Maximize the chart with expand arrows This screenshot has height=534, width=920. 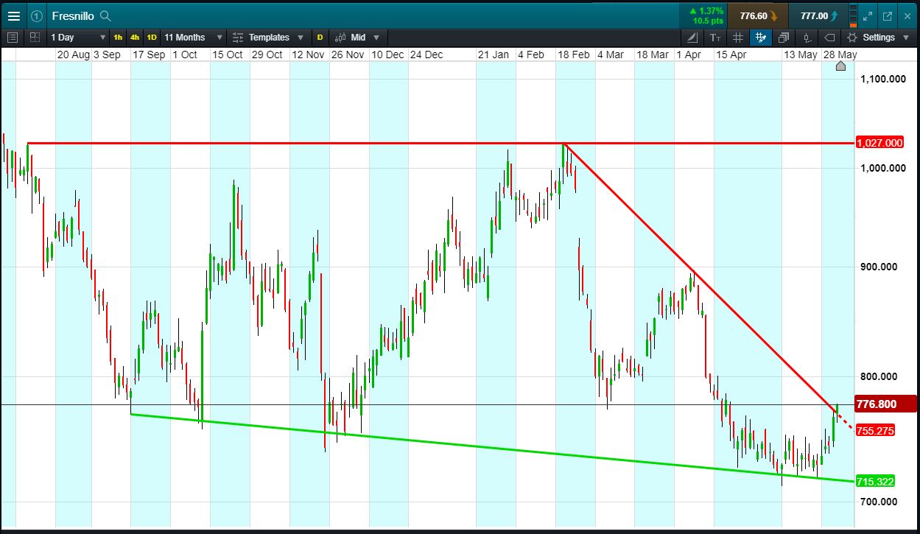(868, 15)
